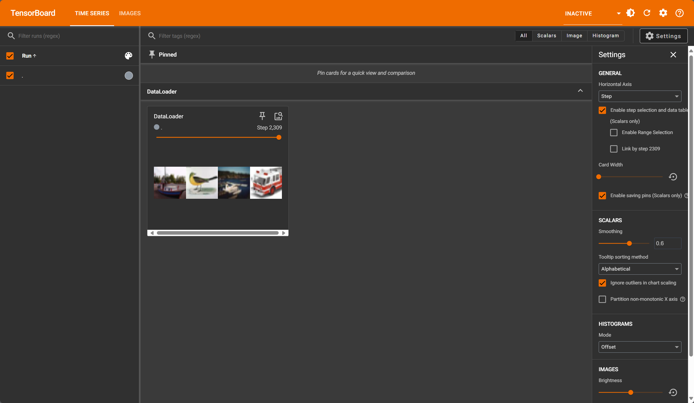
Task: Switch to the IMAGES tab
Action: pyautogui.click(x=130, y=13)
